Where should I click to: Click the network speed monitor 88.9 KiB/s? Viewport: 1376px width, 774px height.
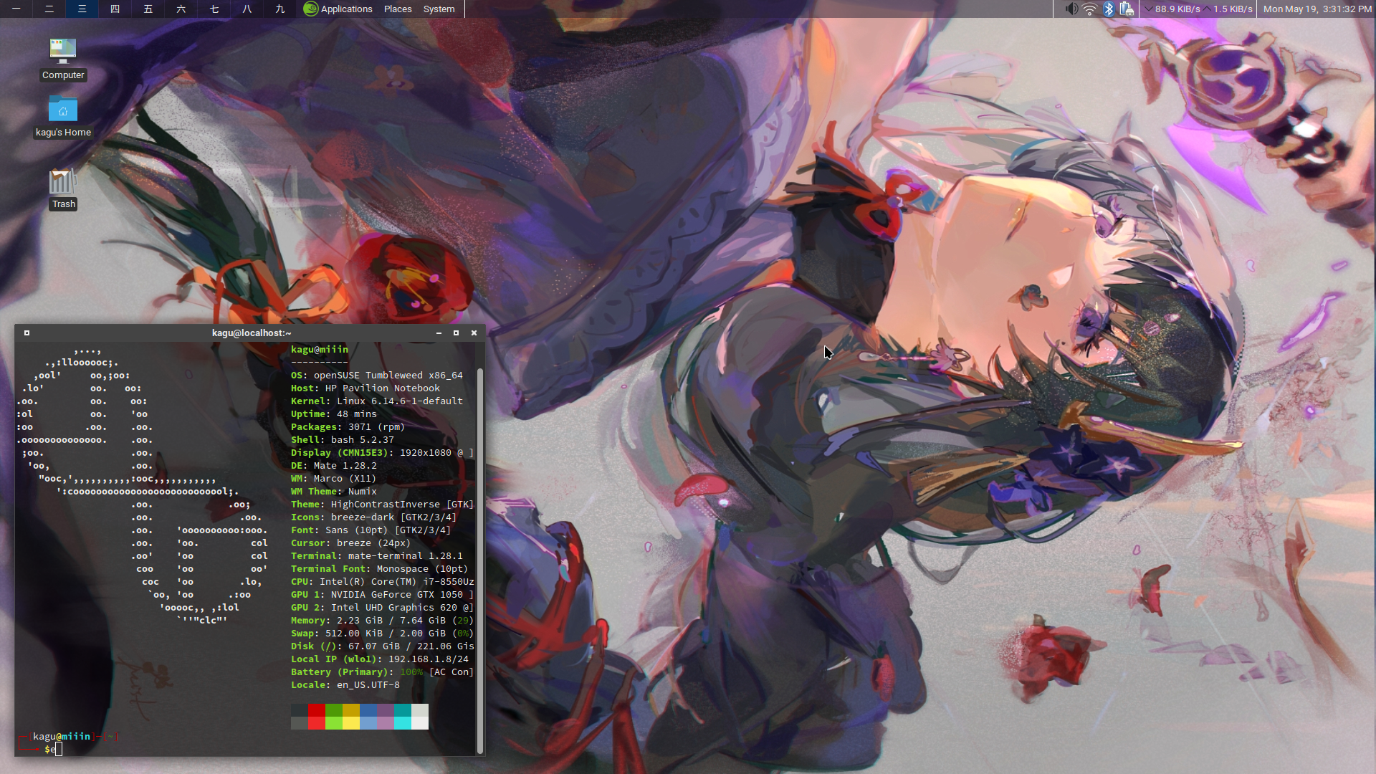pos(1172,9)
